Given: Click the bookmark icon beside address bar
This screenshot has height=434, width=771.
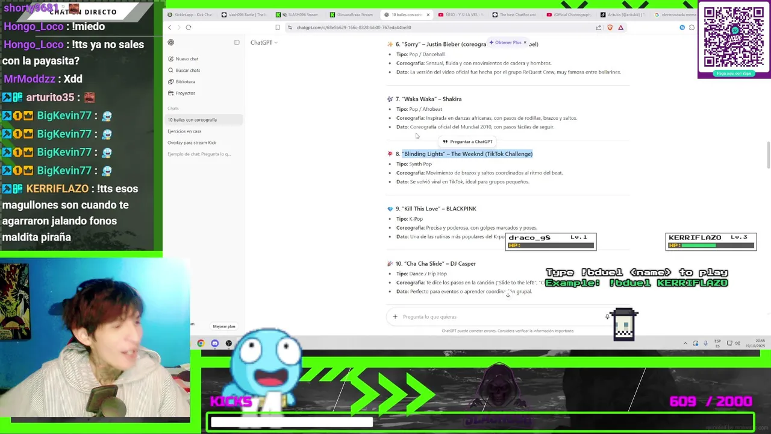Looking at the screenshot, I should coord(278,27).
